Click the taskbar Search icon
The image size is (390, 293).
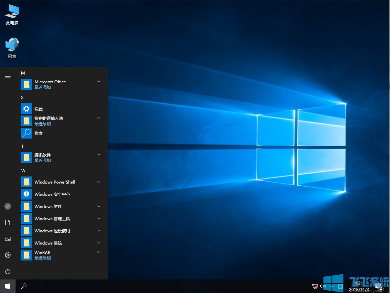23,286
